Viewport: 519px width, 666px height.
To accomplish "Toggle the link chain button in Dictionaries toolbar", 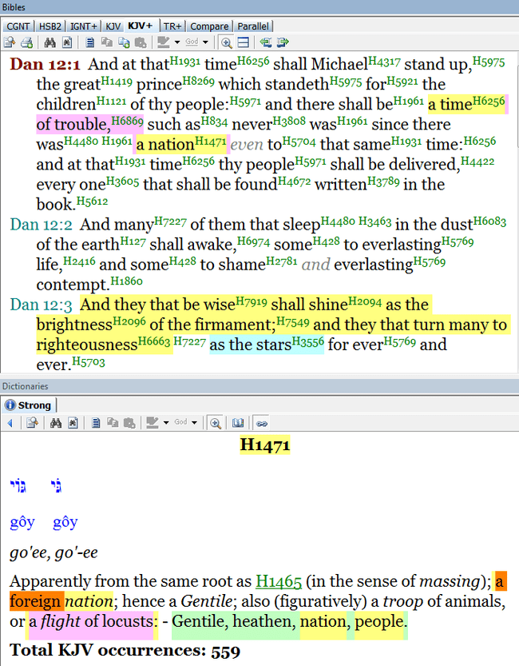I will tap(261, 422).
